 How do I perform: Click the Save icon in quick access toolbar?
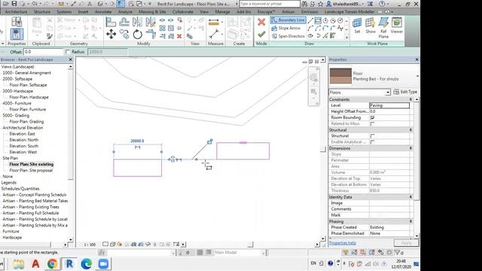tap(14, 4)
